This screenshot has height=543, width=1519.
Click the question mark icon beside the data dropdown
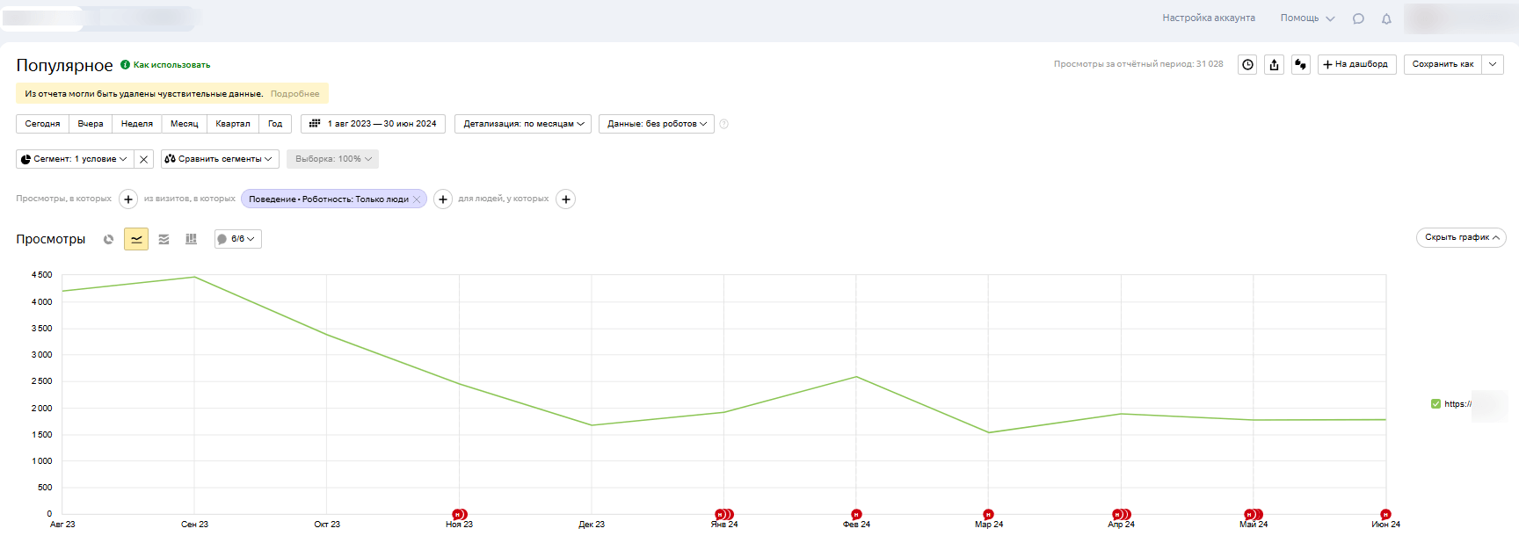click(724, 124)
